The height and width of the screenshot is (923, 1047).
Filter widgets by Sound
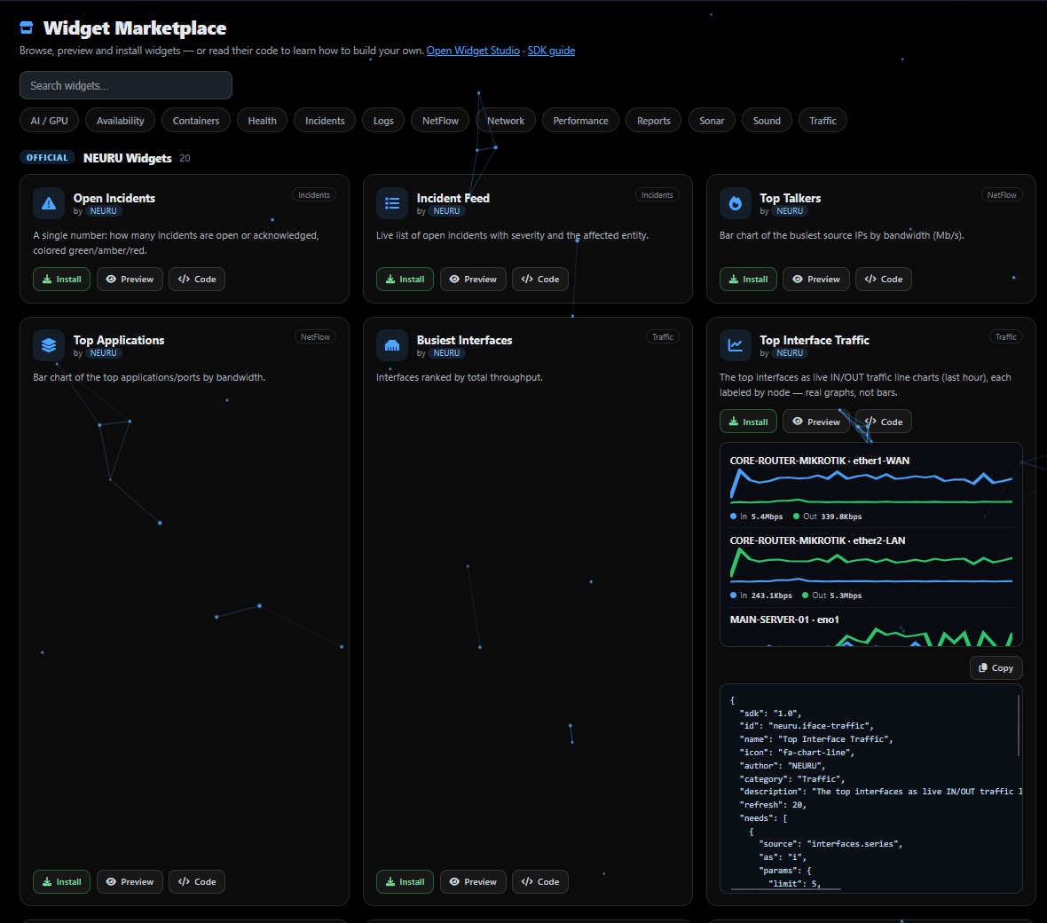point(767,120)
